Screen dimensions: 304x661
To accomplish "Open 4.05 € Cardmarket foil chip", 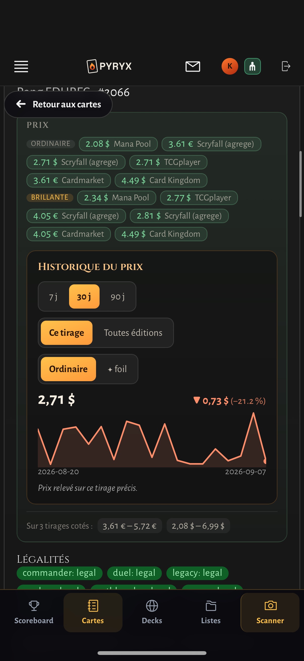I will click(69, 234).
